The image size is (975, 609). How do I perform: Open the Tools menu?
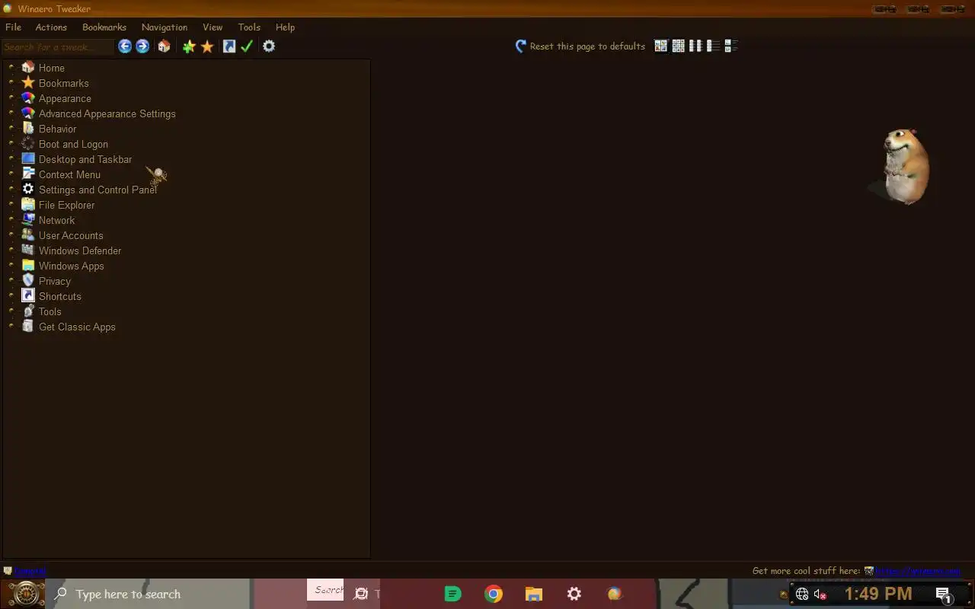tap(249, 27)
